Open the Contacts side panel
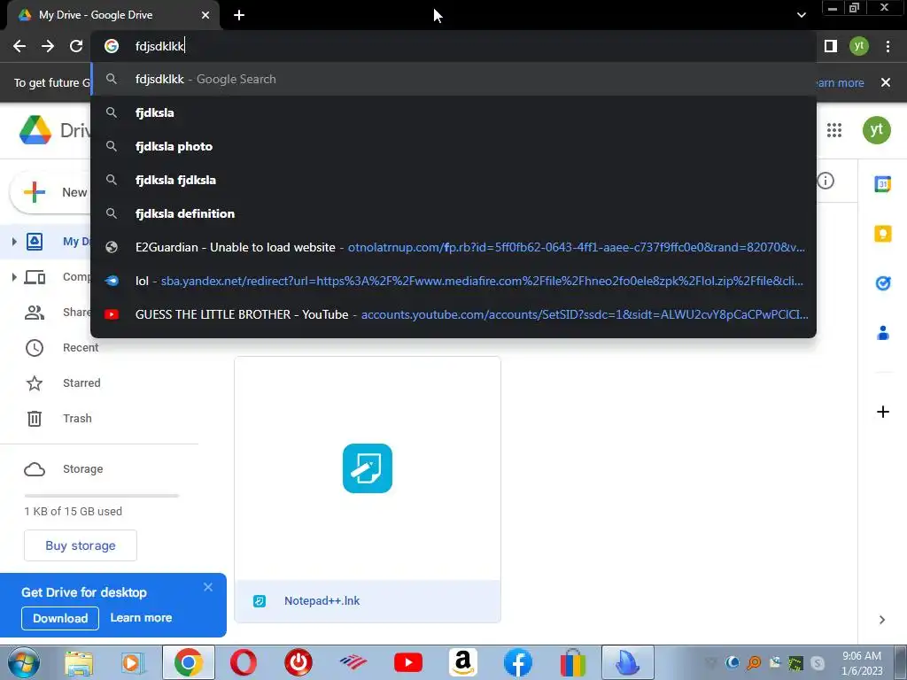The image size is (907, 680). pyautogui.click(x=883, y=333)
